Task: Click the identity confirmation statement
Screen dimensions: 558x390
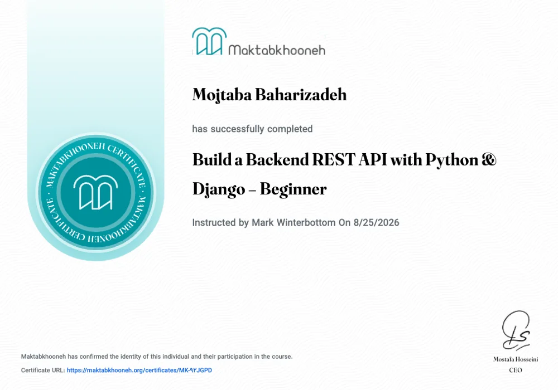Action: 157,356
